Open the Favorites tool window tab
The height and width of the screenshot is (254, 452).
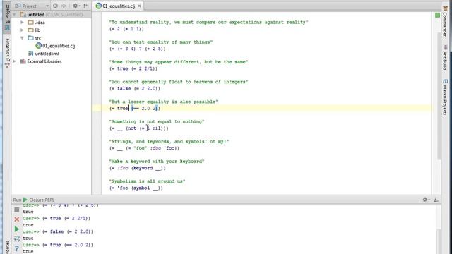[x=7, y=247]
